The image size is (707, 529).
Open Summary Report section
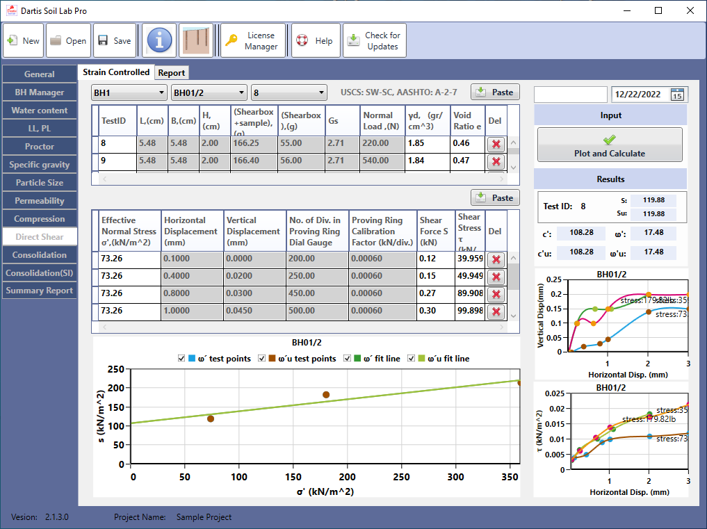pos(39,291)
